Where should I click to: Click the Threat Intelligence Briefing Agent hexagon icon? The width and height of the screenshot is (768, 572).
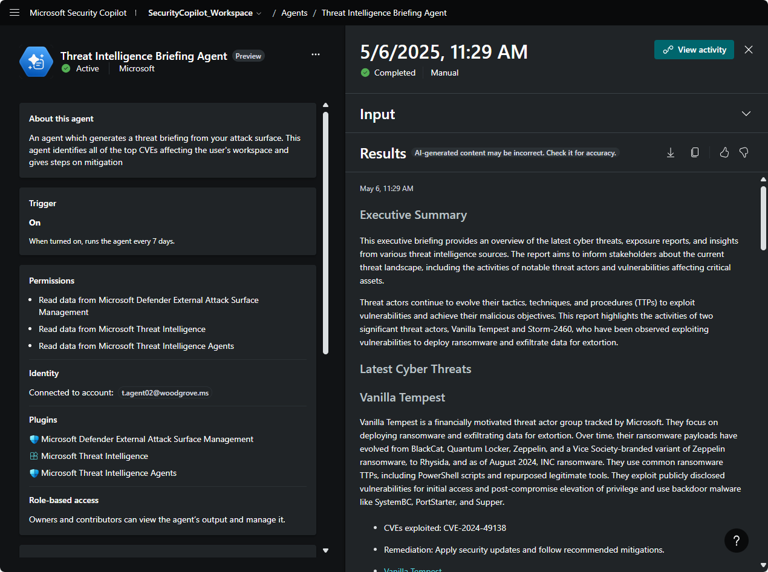(x=36, y=62)
